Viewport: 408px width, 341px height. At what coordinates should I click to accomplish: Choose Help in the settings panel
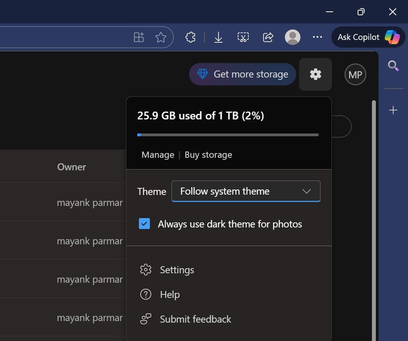[x=169, y=294]
